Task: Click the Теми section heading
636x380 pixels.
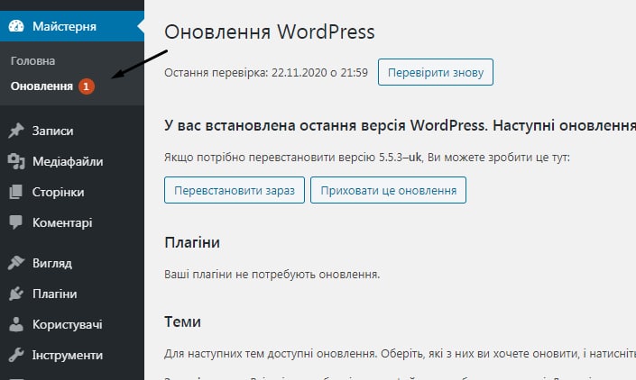Action: point(182,321)
